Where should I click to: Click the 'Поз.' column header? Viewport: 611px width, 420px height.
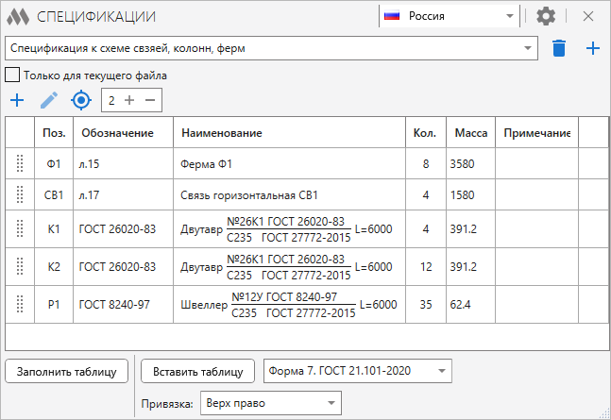(54, 133)
